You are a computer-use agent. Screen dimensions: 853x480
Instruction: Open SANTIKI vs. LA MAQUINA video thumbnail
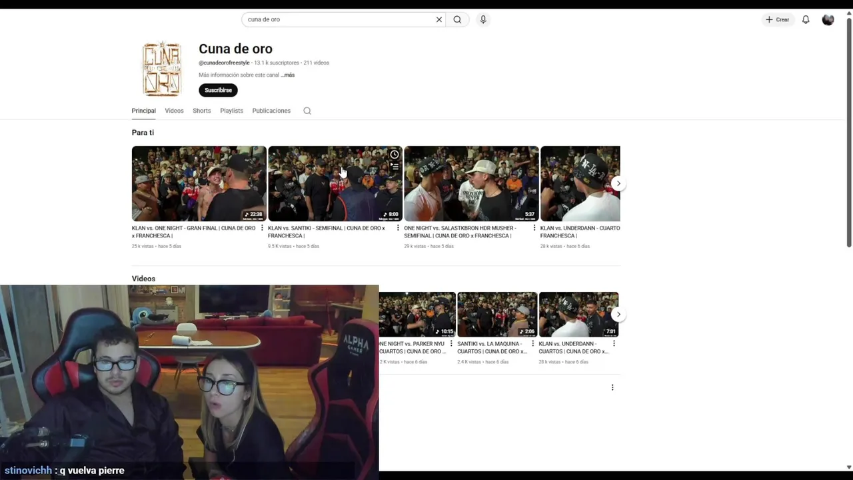point(497,315)
